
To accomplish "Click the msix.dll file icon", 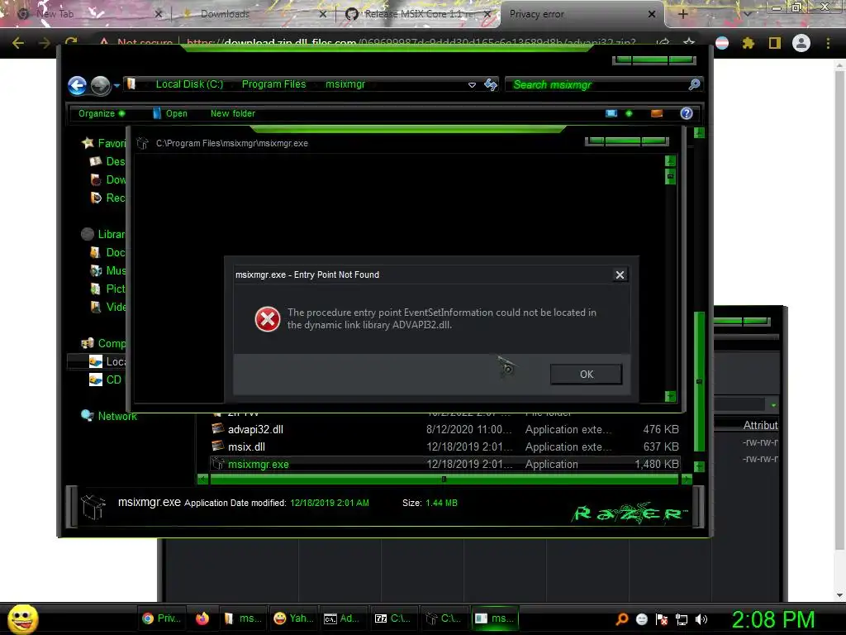I will coord(218,446).
